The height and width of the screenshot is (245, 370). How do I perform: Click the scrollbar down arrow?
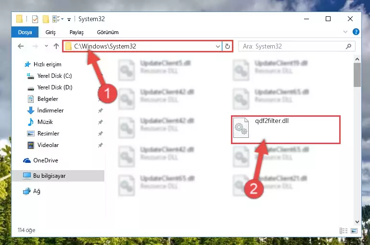click(x=357, y=221)
